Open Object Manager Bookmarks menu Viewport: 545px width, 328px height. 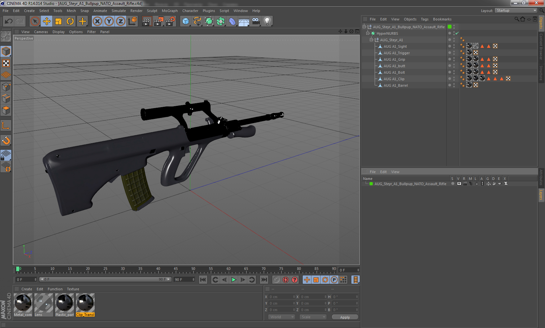click(x=442, y=19)
